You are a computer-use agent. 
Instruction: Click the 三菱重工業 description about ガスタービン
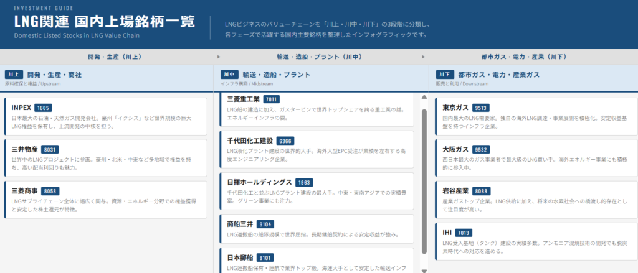[x=315, y=113]
